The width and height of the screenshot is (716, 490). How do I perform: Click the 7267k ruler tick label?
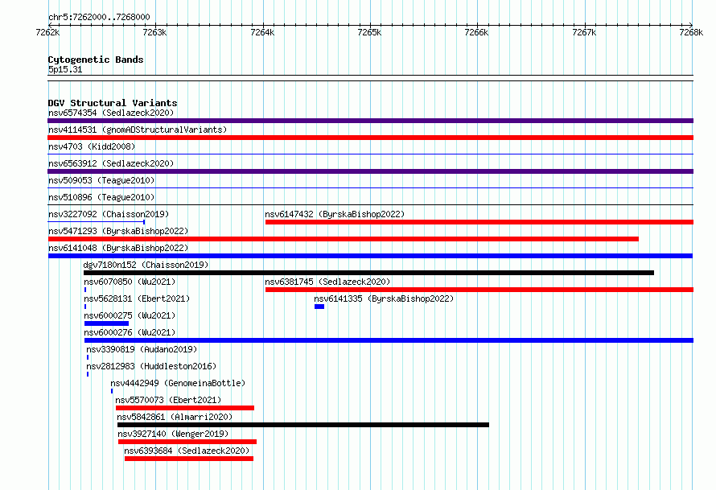pyautogui.click(x=584, y=32)
